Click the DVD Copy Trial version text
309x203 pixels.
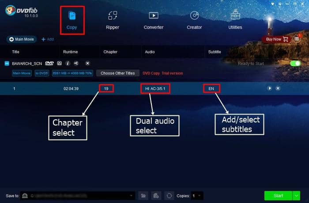click(x=163, y=73)
